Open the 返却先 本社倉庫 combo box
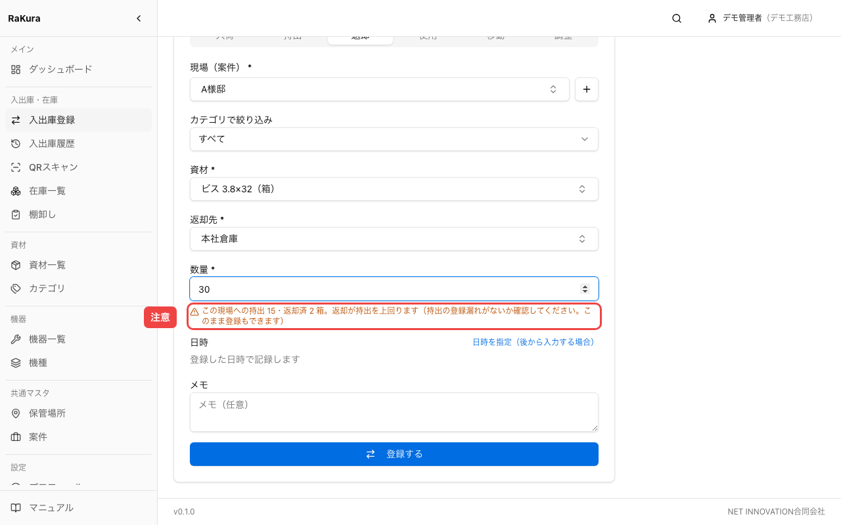 coord(394,239)
